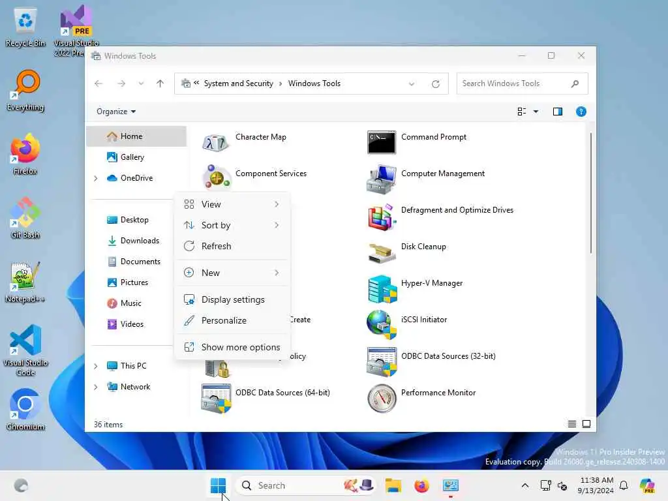Screen dimensions: 668x501
Task: Open the Command Prompt icon
Action: pos(381,142)
